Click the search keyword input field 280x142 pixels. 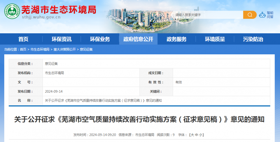click(208, 15)
